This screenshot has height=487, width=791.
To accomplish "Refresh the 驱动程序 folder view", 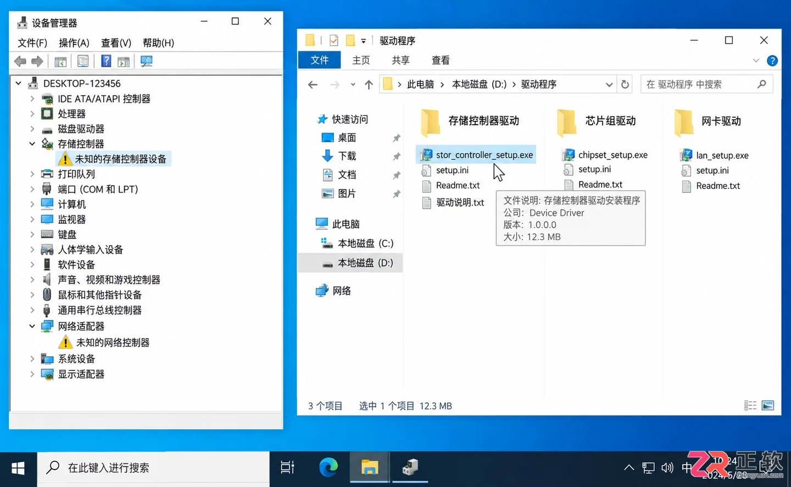I will [x=625, y=85].
